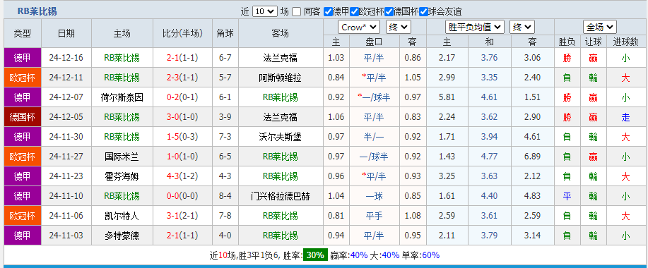Click the 德国杯 league tag on 24-12-05 row
Viewport: 648px width, 268px height.
tap(23, 117)
